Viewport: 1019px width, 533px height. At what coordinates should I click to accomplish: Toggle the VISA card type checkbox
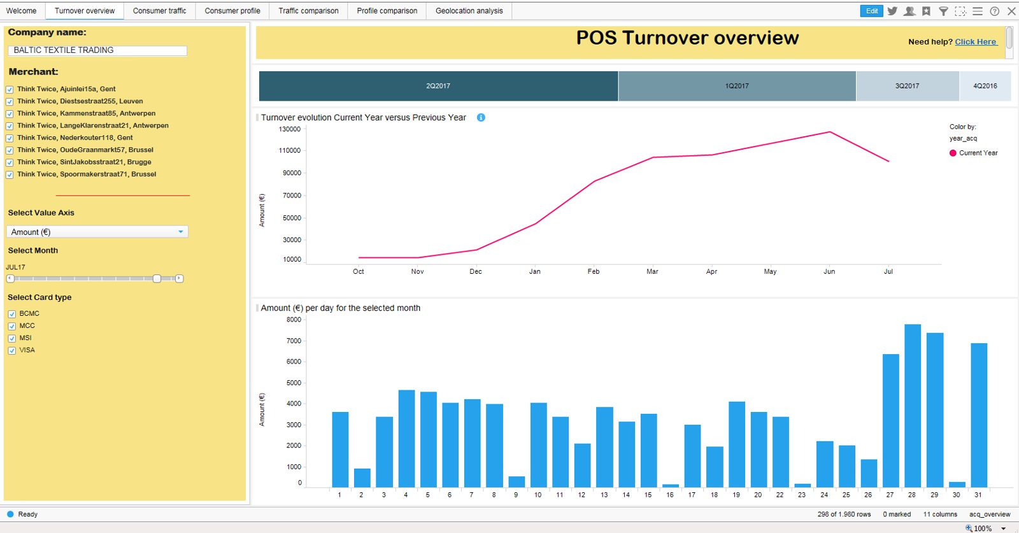click(x=12, y=350)
